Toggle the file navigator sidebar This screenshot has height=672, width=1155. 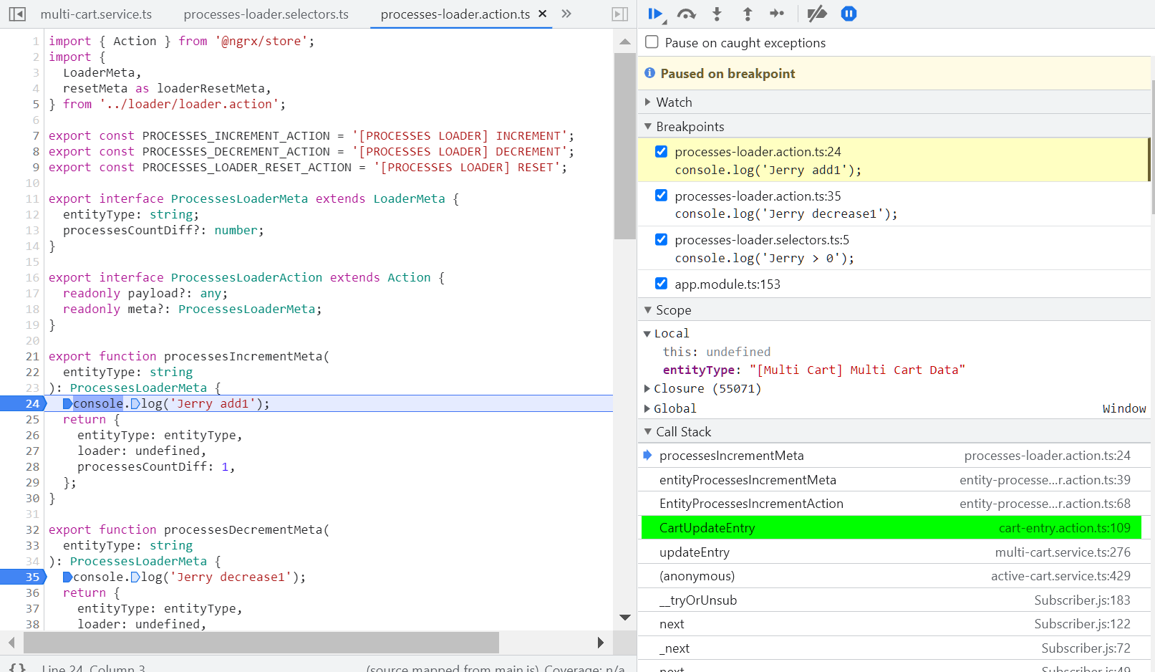point(17,14)
